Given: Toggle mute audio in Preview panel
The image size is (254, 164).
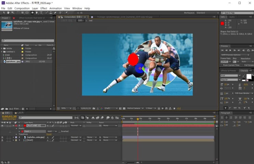Looking at the screenshot, I should (243, 50).
